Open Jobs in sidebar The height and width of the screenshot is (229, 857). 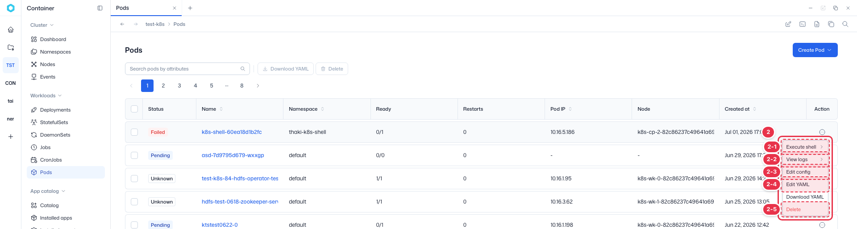coord(66,147)
